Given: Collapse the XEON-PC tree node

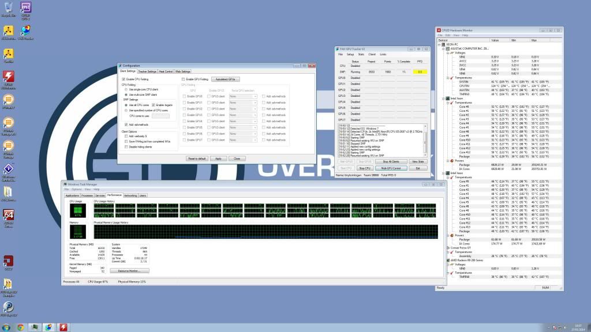Looking at the screenshot, I should pos(439,44).
